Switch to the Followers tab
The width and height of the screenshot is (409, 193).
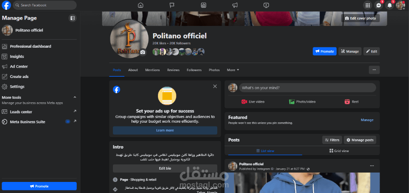[194, 70]
